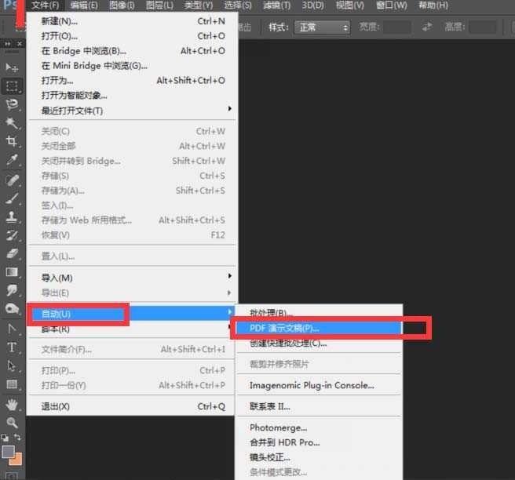Select the Move tool
This screenshot has width=515, height=480.
click(x=12, y=68)
